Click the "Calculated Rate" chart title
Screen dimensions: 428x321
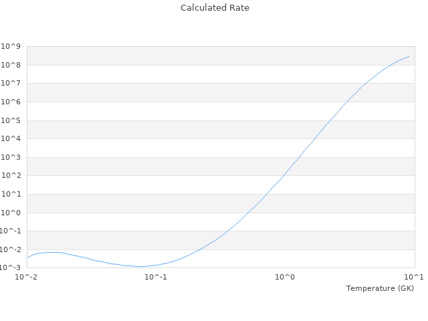pos(214,8)
